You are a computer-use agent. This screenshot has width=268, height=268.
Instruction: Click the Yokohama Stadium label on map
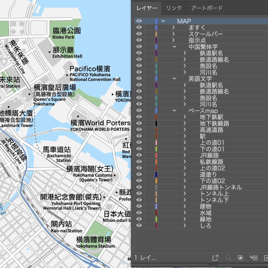pyautogui.click(x=95, y=246)
